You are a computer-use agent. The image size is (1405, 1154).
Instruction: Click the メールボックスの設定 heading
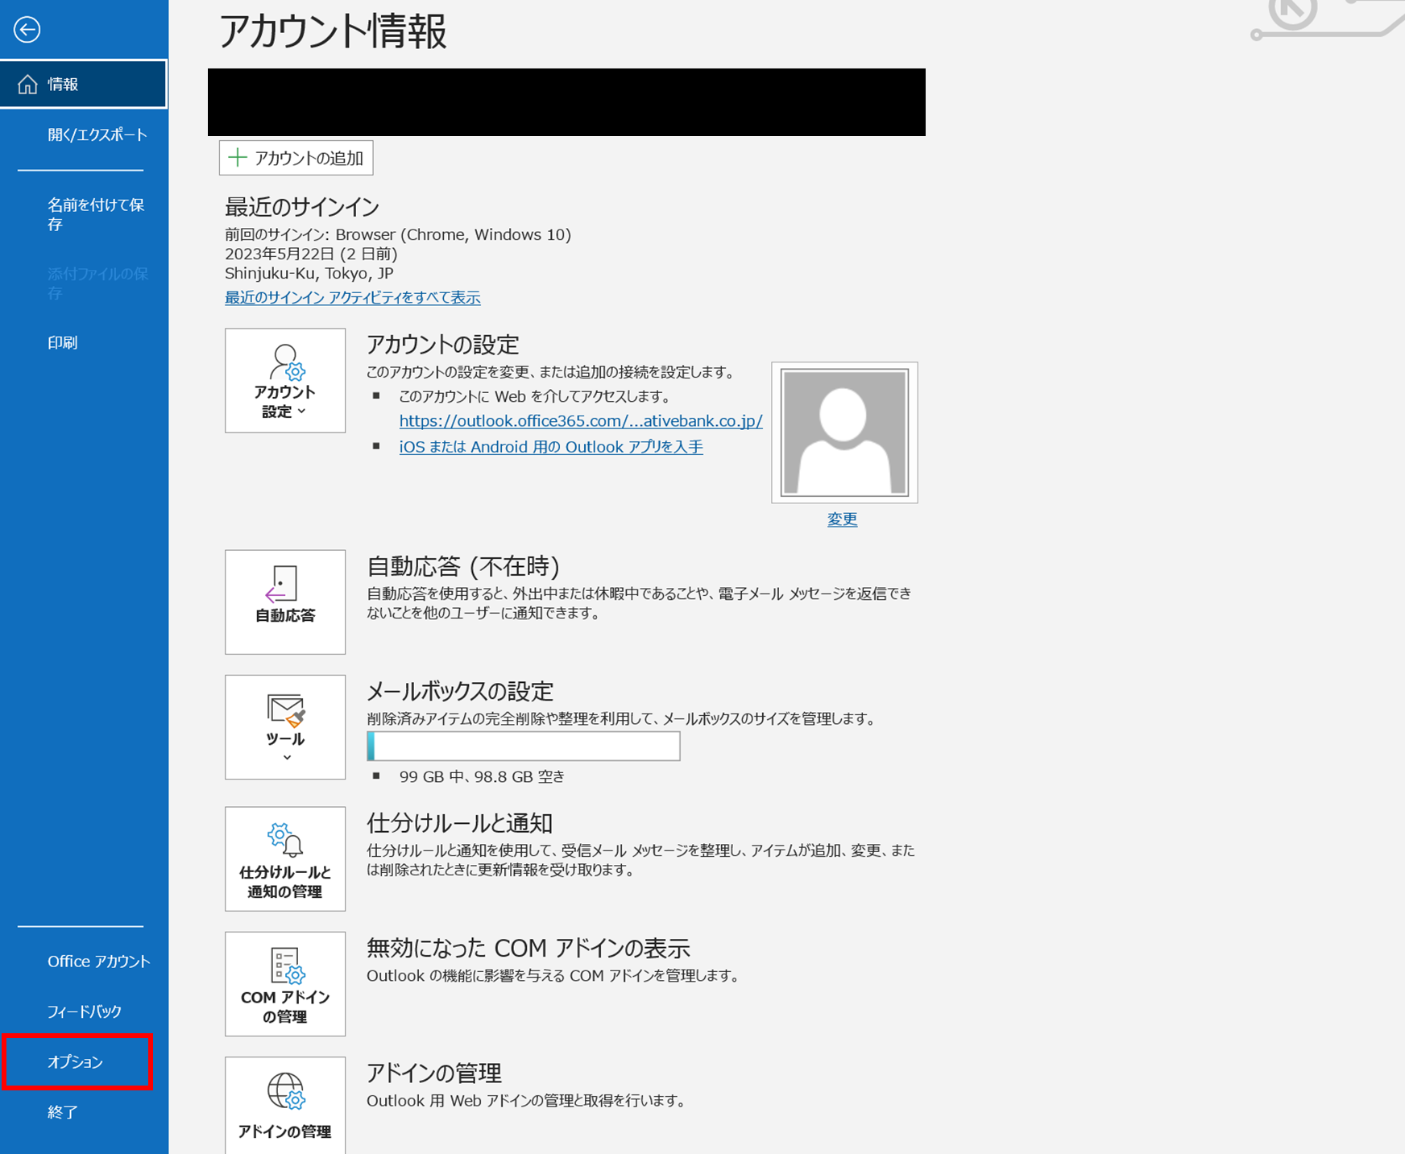click(x=460, y=691)
